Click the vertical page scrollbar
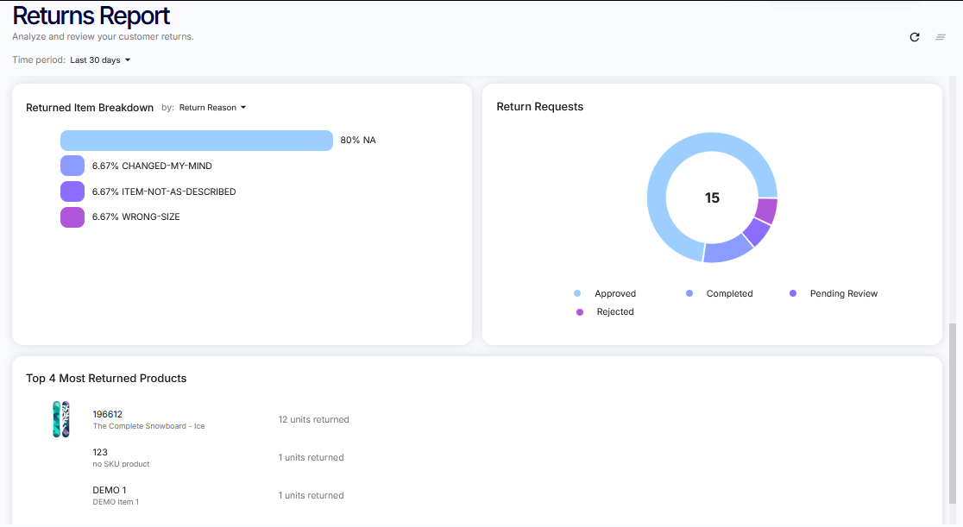 (x=953, y=414)
